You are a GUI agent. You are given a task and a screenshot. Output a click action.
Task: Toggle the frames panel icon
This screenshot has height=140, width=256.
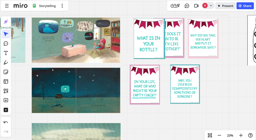tap(210, 135)
